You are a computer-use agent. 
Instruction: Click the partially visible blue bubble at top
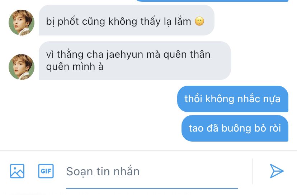(212, 1)
